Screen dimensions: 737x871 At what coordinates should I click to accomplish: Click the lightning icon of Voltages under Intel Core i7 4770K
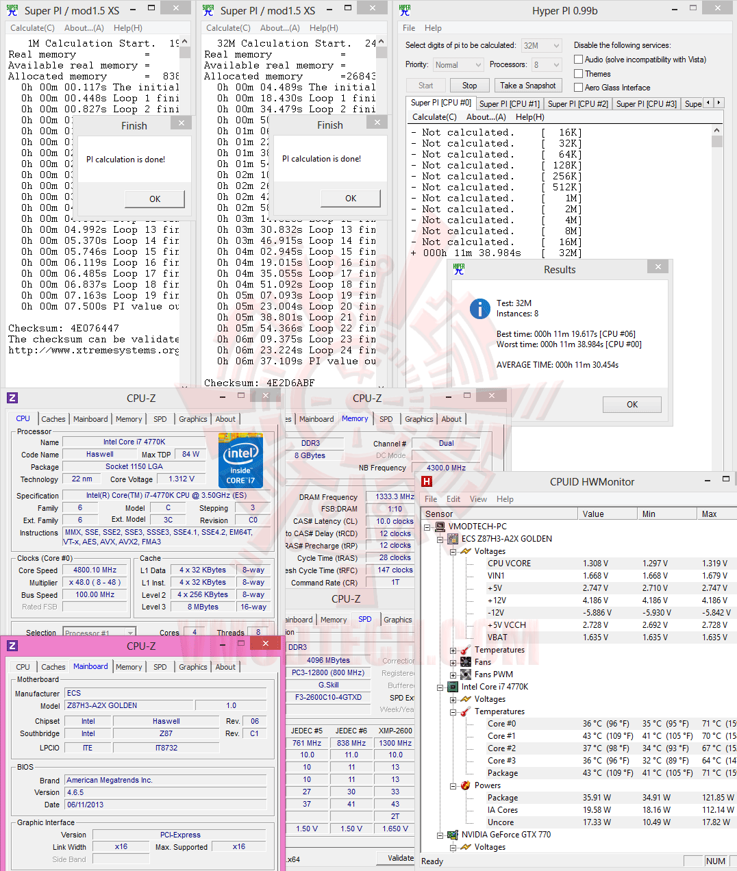pyautogui.click(x=466, y=699)
